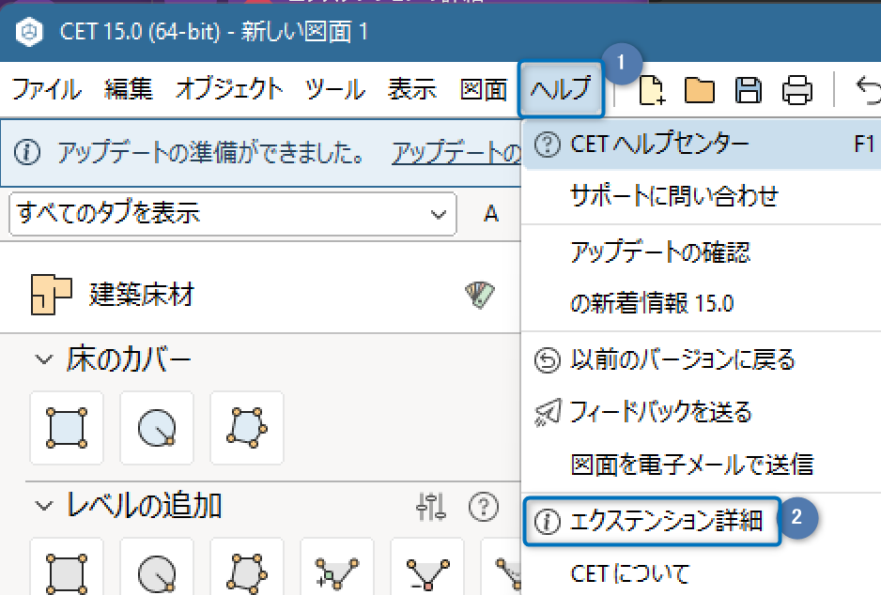This screenshot has height=595, width=881.
Task: Click the A button beside tab dropdown
Action: point(491,214)
